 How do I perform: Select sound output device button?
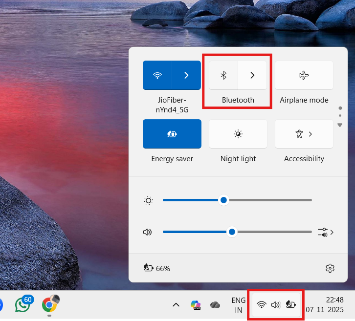(325, 232)
